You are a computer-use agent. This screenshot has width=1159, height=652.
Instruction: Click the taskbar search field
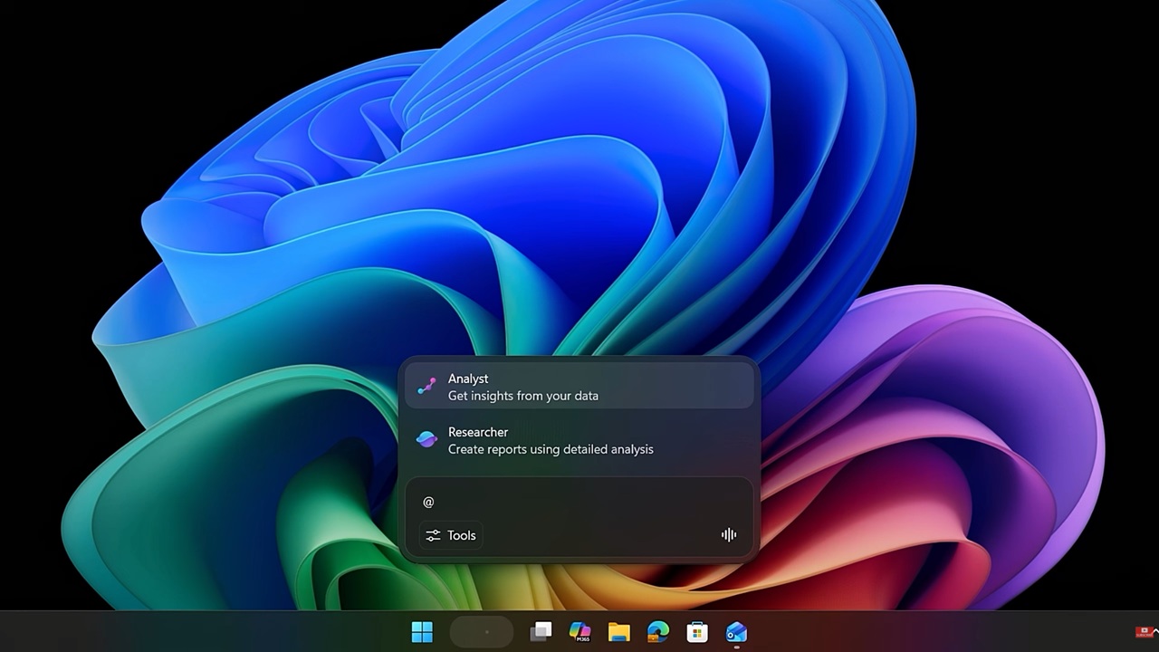click(x=482, y=631)
